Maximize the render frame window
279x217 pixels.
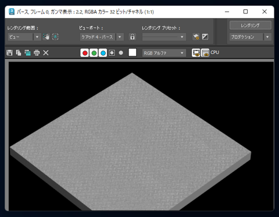pyautogui.click(x=245, y=12)
